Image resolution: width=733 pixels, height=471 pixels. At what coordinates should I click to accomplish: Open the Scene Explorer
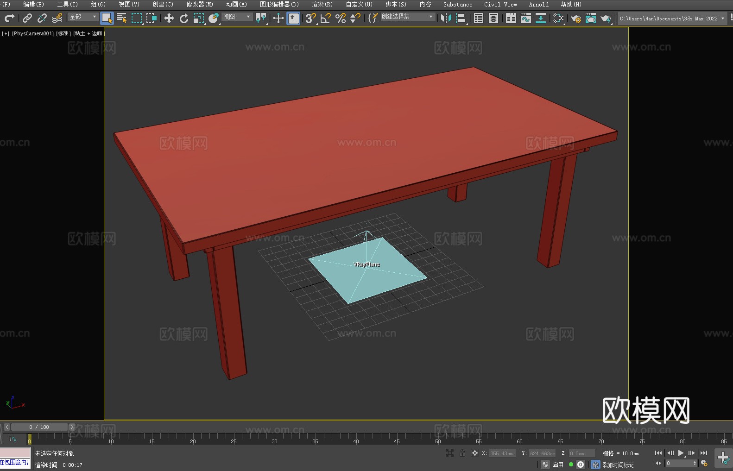479,18
